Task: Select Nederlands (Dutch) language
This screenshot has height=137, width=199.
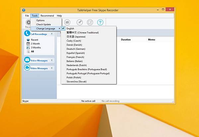Action: [x=89, y=65]
